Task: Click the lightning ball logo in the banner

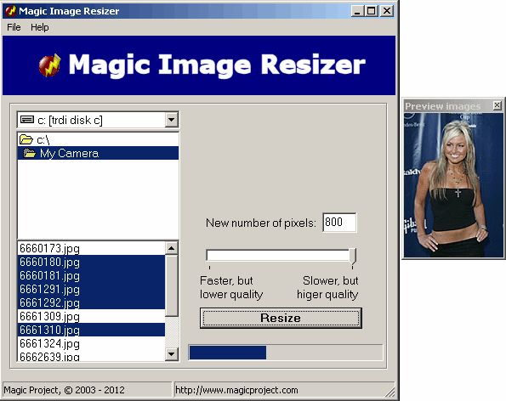Action: point(49,65)
